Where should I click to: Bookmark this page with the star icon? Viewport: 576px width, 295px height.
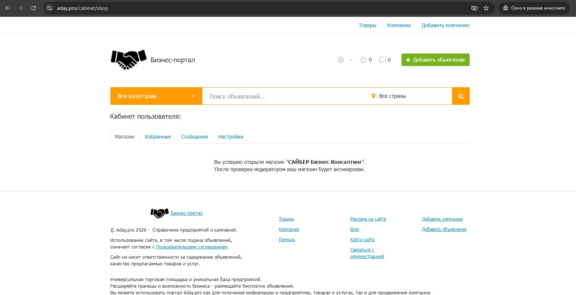[x=486, y=8]
